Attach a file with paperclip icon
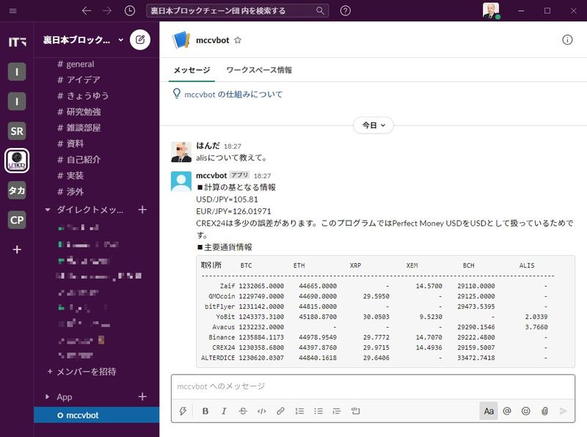587x437 pixels. point(544,411)
